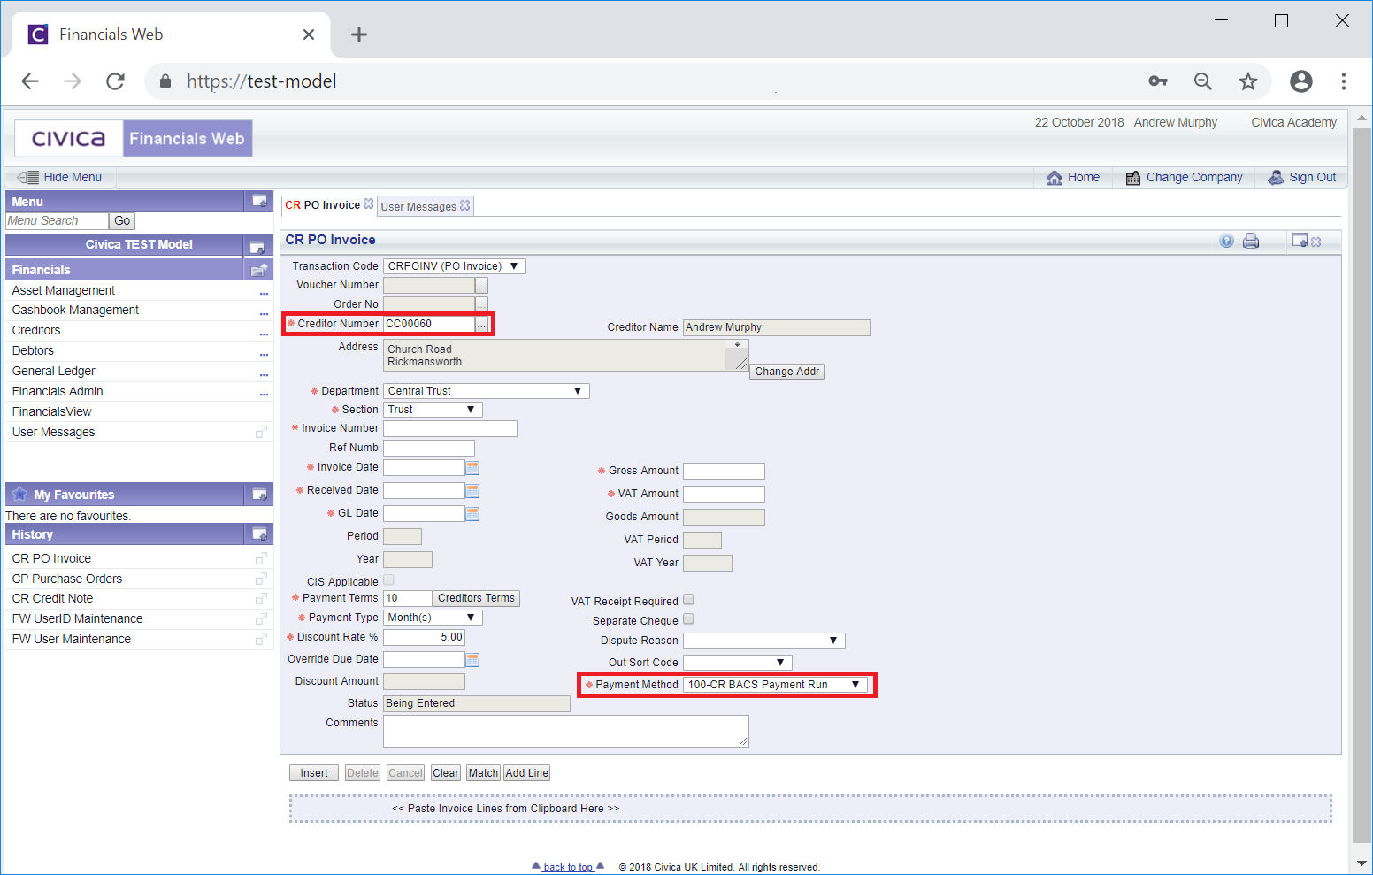This screenshot has height=875, width=1373.
Task: Select CR PO Invoice tab
Action: coord(322,205)
